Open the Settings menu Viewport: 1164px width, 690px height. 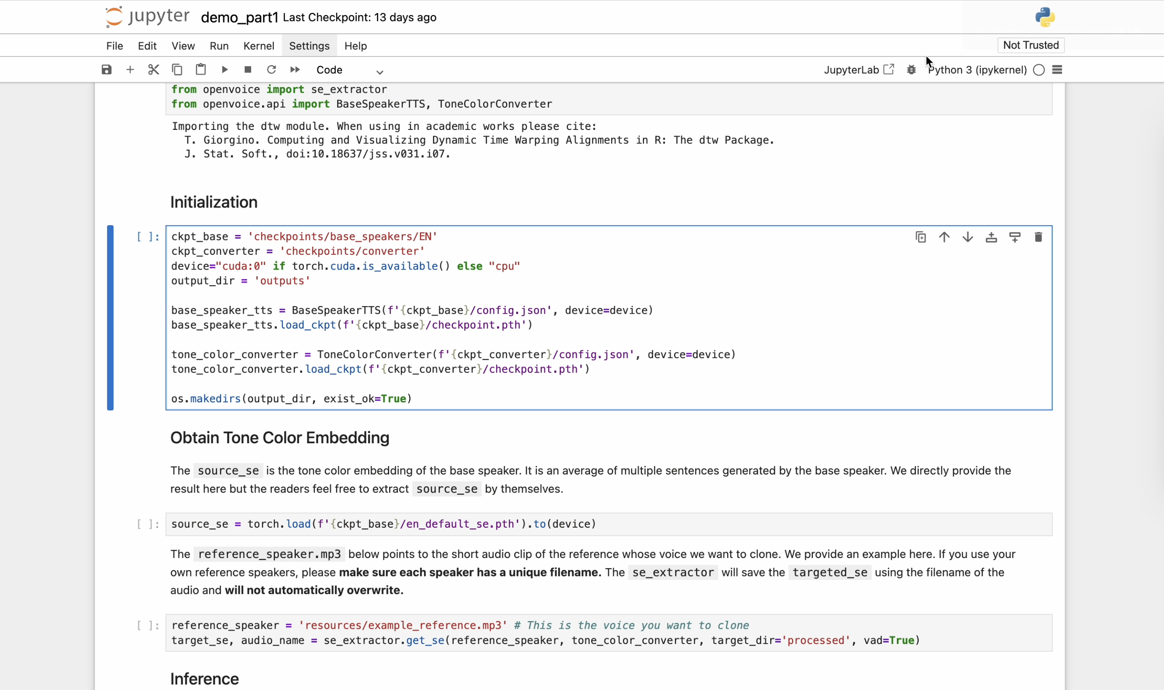[x=309, y=46]
